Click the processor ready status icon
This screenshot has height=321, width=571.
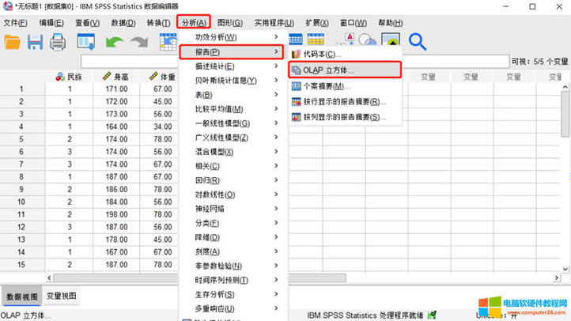tap(432, 315)
